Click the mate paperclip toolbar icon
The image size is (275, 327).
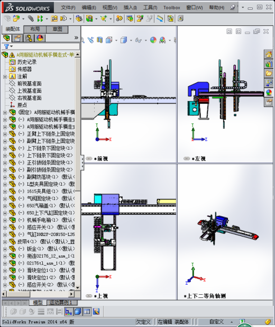(31, 19)
